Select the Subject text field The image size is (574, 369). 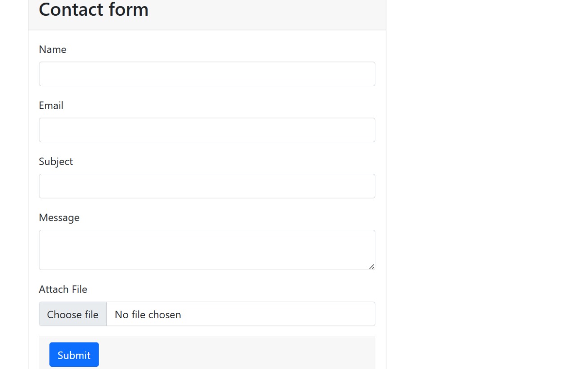pyautogui.click(x=207, y=186)
